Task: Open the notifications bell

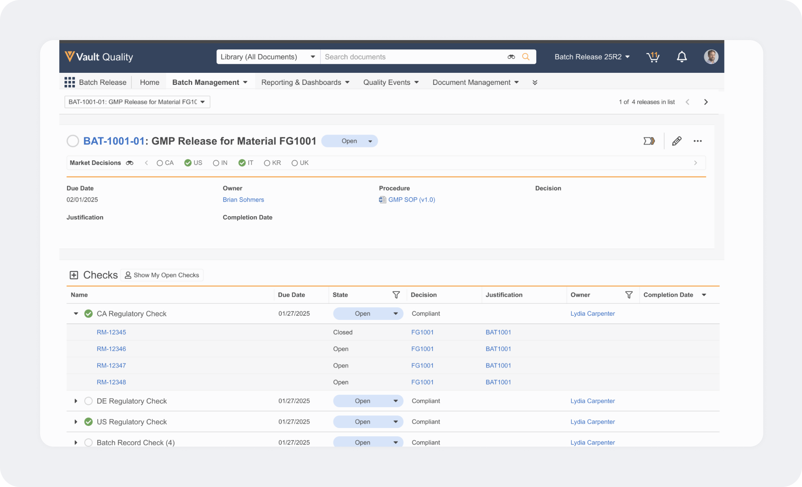Action: coord(682,57)
